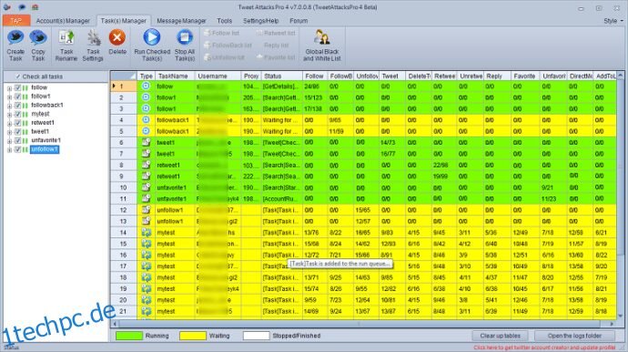Click type icon in row 6 tweet1

[146, 142]
